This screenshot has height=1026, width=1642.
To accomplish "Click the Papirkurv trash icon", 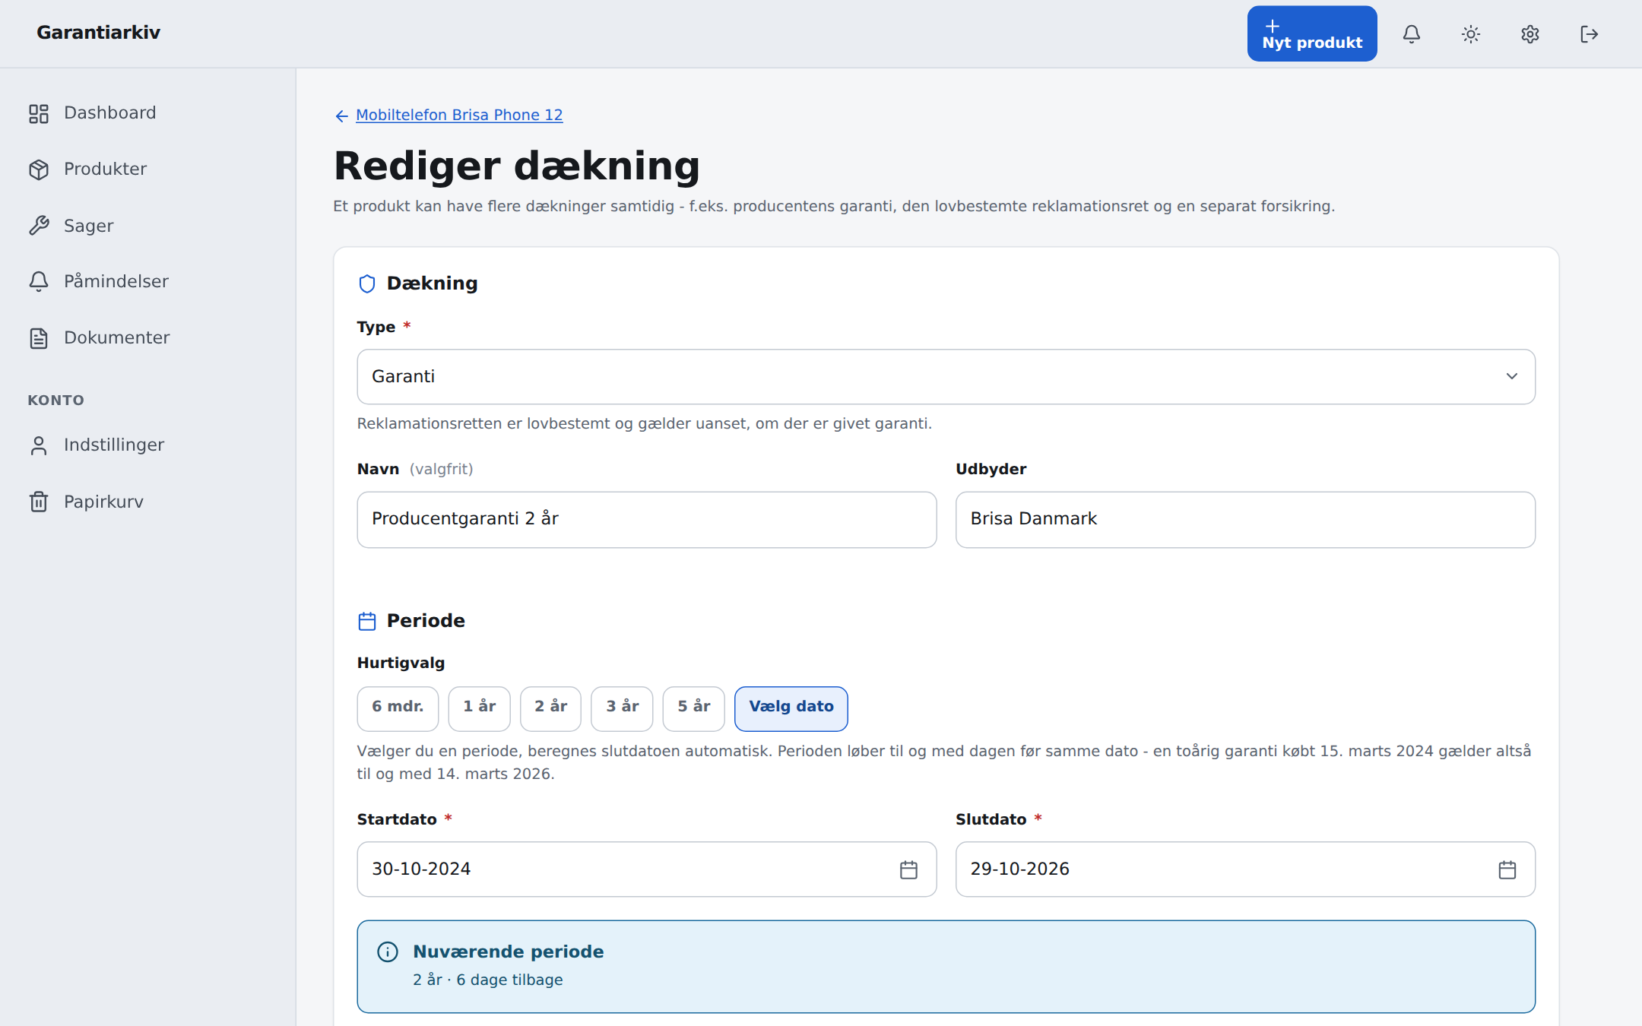I will pos(39,502).
